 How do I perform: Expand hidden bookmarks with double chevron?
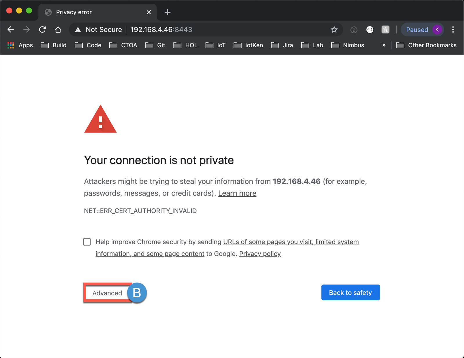pyautogui.click(x=384, y=45)
